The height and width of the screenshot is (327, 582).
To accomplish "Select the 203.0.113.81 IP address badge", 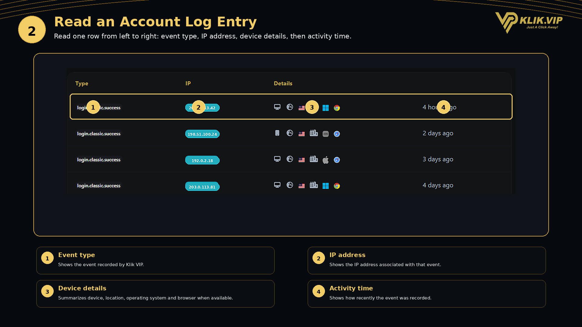I will (202, 187).
